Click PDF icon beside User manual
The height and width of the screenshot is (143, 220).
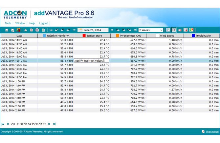coord(203,132)
